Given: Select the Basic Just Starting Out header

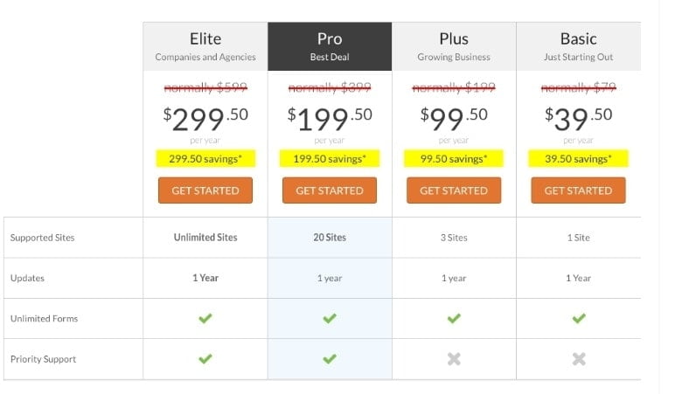Looking at the screenshot, I should (x=579, y=46).
